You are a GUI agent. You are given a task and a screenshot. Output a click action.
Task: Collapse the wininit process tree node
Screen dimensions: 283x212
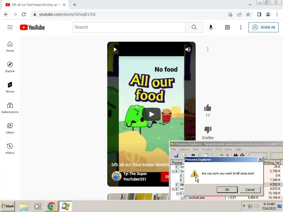(x=173, y=189)
